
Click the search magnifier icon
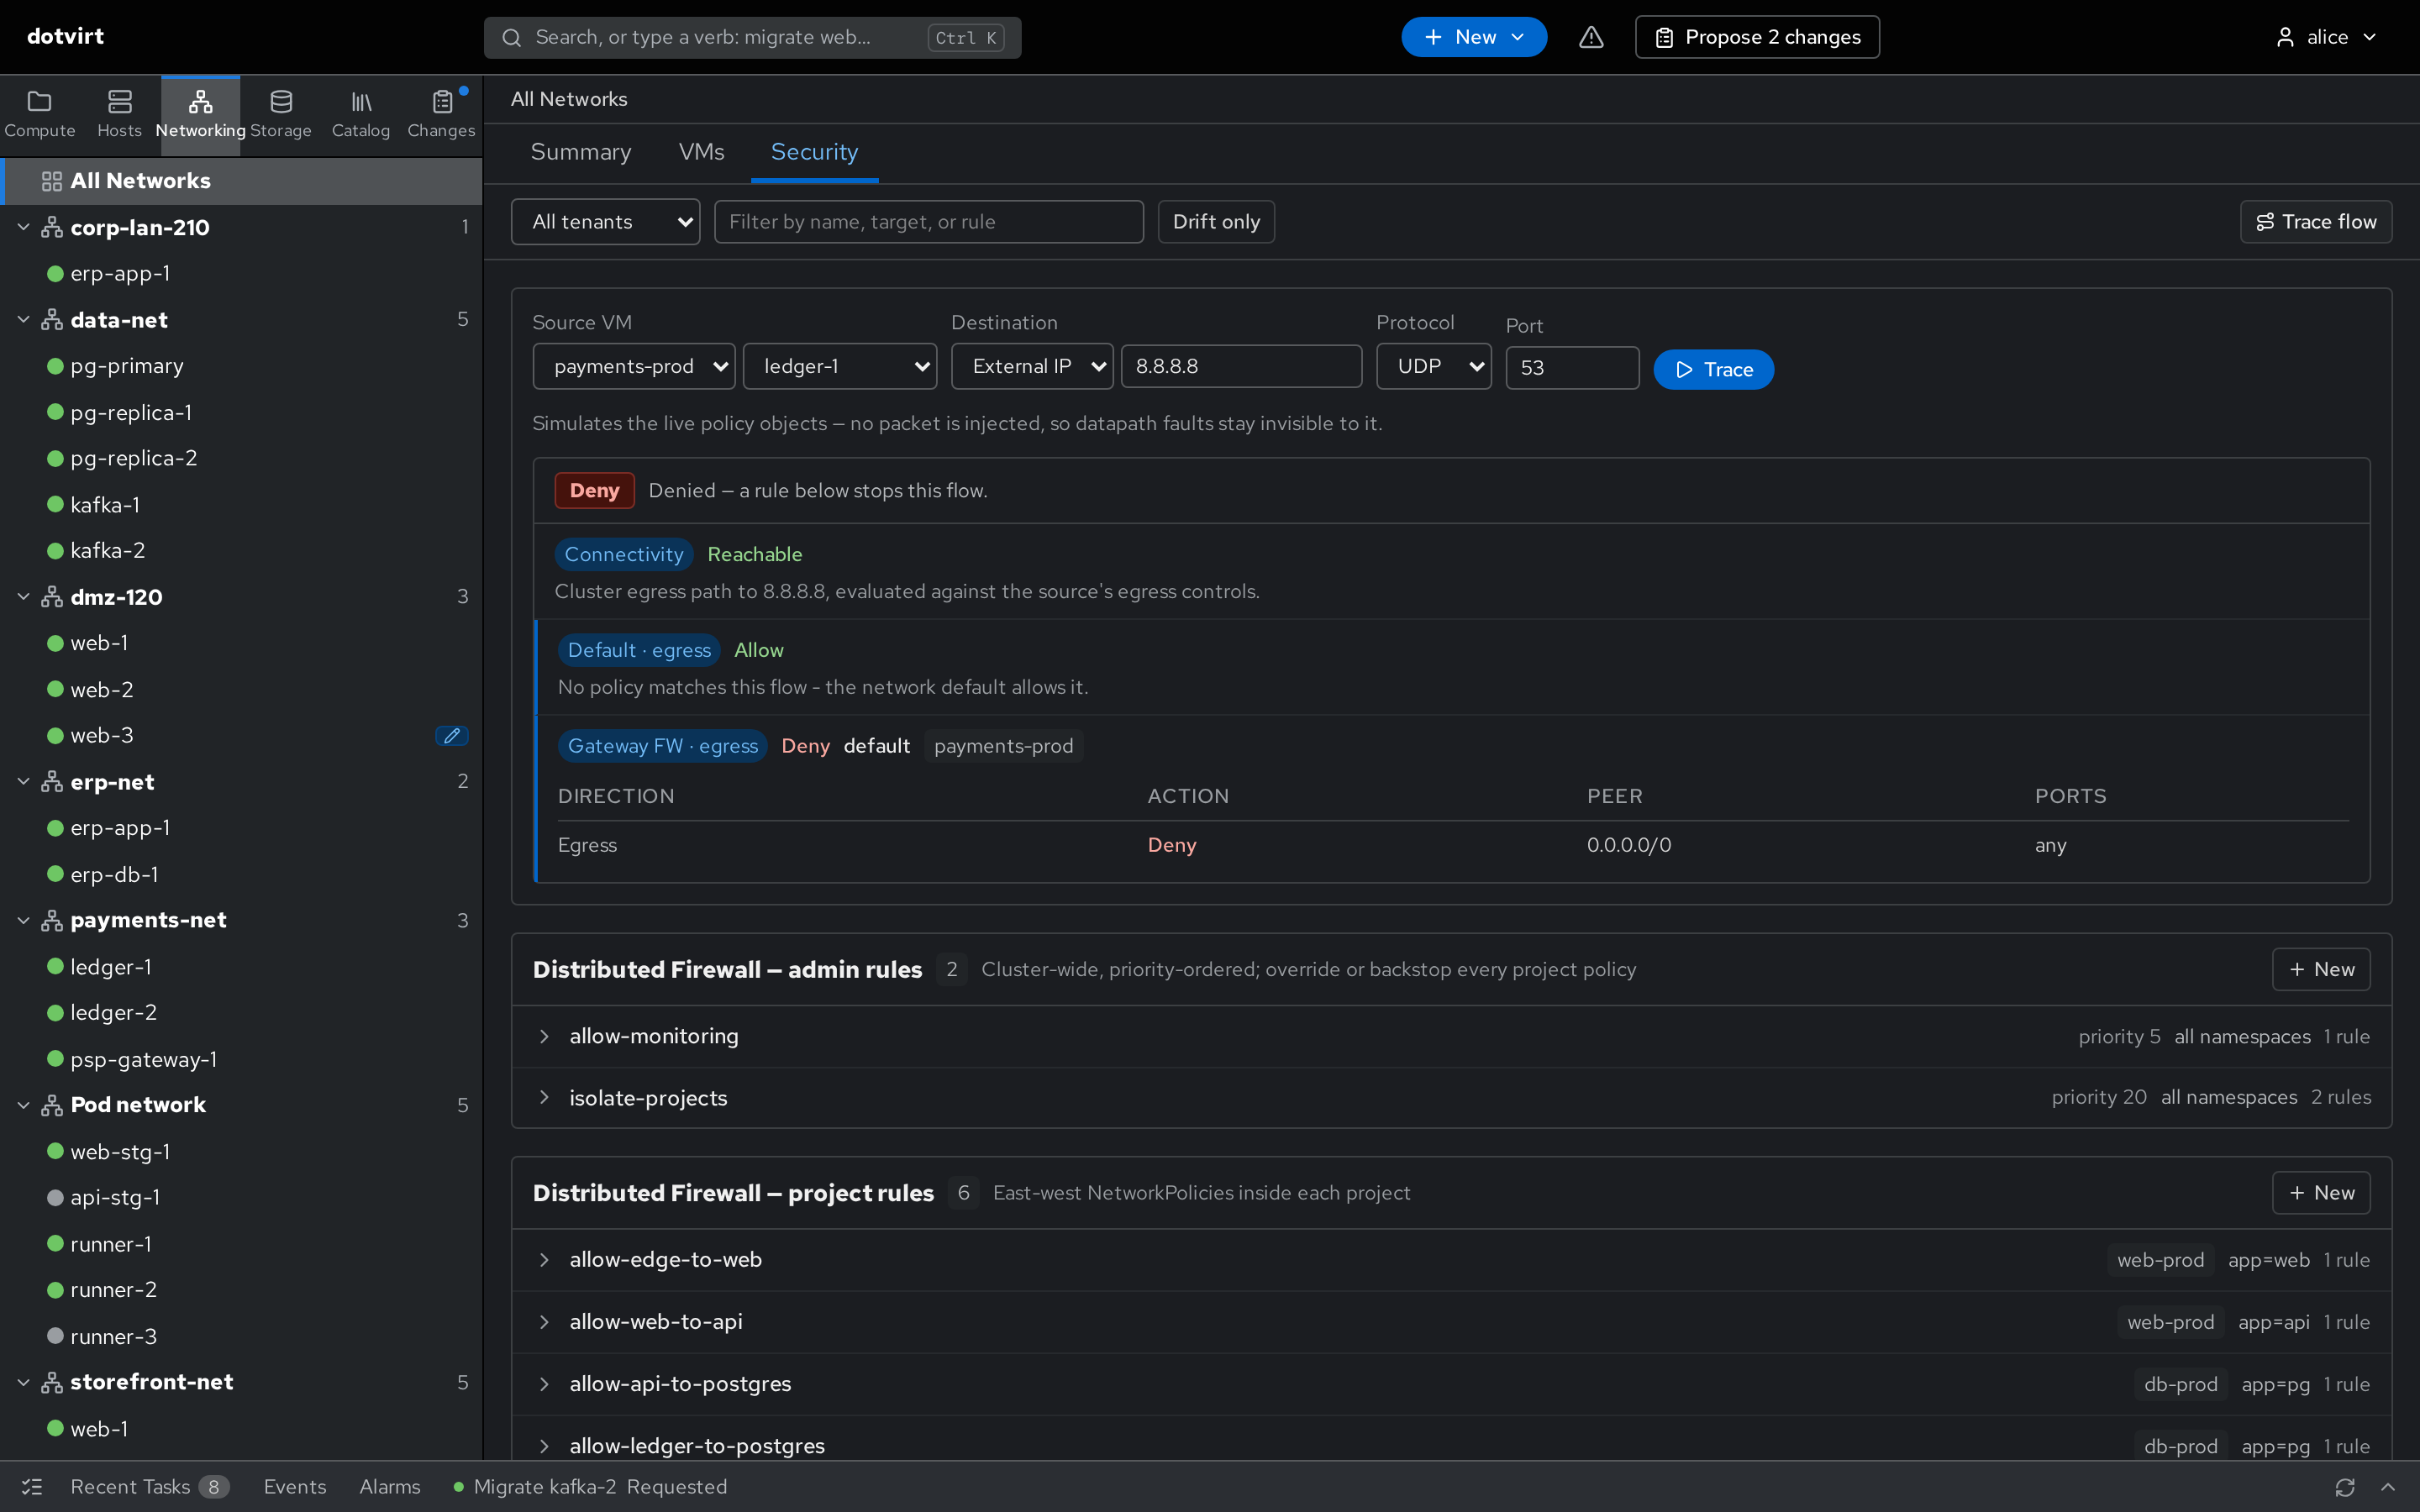[512, 38]
